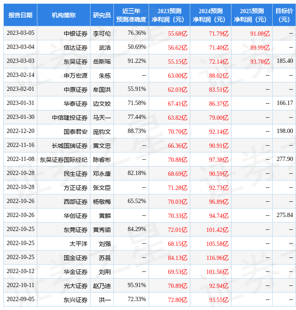Open the 东吴证券国际经纪 institution entry
296x310 pixels.
tap(64, 160)
